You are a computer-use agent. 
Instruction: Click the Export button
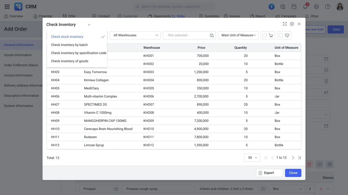[x=269, y=173]
